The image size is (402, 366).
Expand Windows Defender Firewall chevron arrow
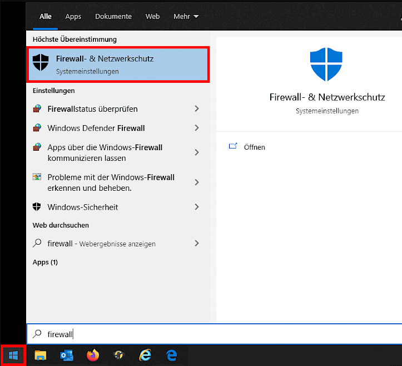[197, 128]
